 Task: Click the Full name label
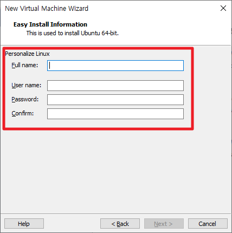(25, 65)
